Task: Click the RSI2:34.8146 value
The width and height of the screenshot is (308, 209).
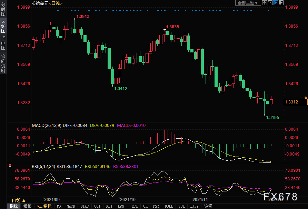Action: click(98, 166)
